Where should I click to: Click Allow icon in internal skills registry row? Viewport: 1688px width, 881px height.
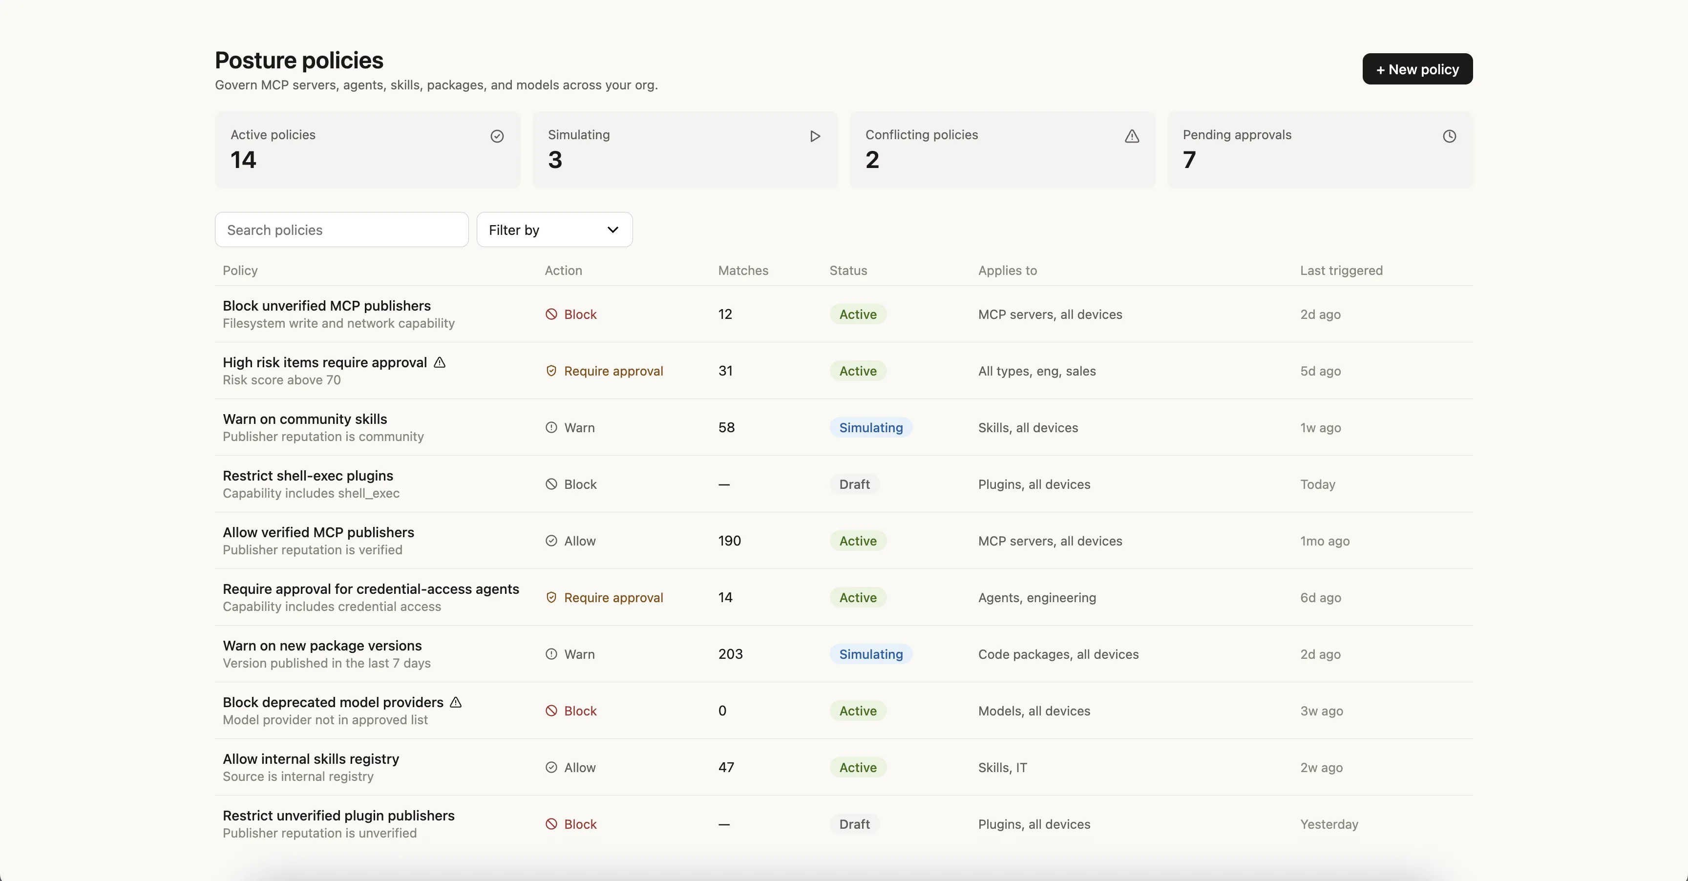(551, 768)
